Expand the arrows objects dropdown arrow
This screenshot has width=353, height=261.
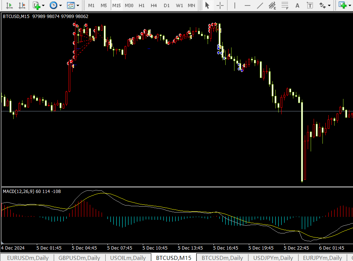[329, 6]
